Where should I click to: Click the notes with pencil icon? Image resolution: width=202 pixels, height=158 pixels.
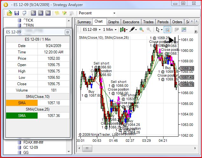pyautogui.click(x=64, y=13)
